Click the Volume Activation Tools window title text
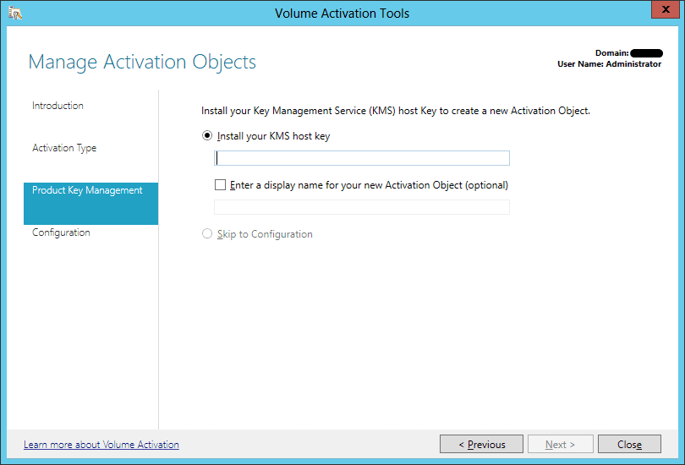This screenshot has height=465, width=685. pos(342,13)
